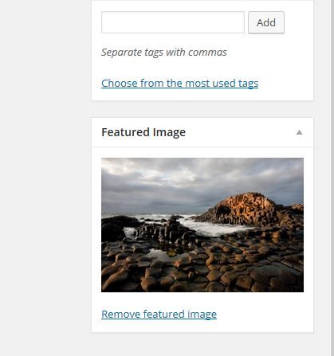334x356 pixels.
Task: Click the Giant's Causeway photo preview
Action: (202, 225)
